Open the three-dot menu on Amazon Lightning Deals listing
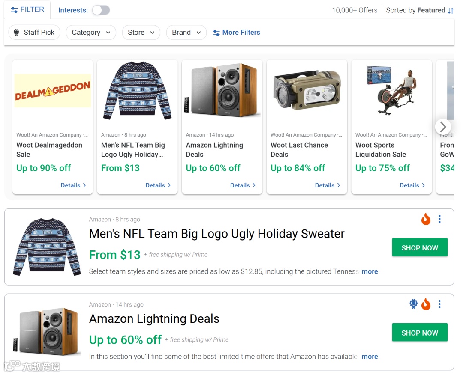The width and height of the screenshot is (463, 375). (x=439, y=304)
